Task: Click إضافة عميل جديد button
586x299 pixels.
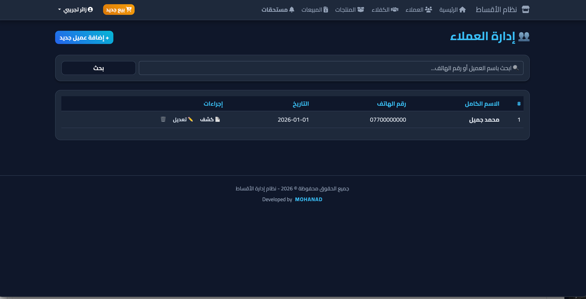Action: point(84,37)
